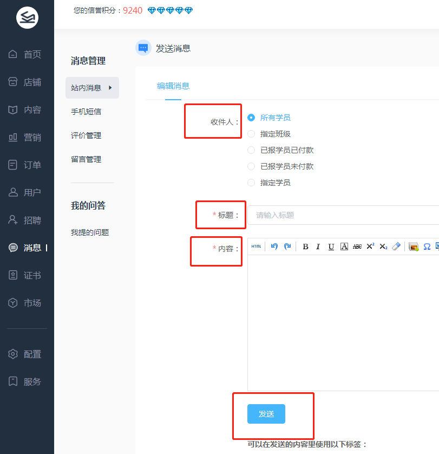Image resolution: width=439 pixels, height=454 pixels.
Task: Insert an image via editor toolbar
Action: 414,247
